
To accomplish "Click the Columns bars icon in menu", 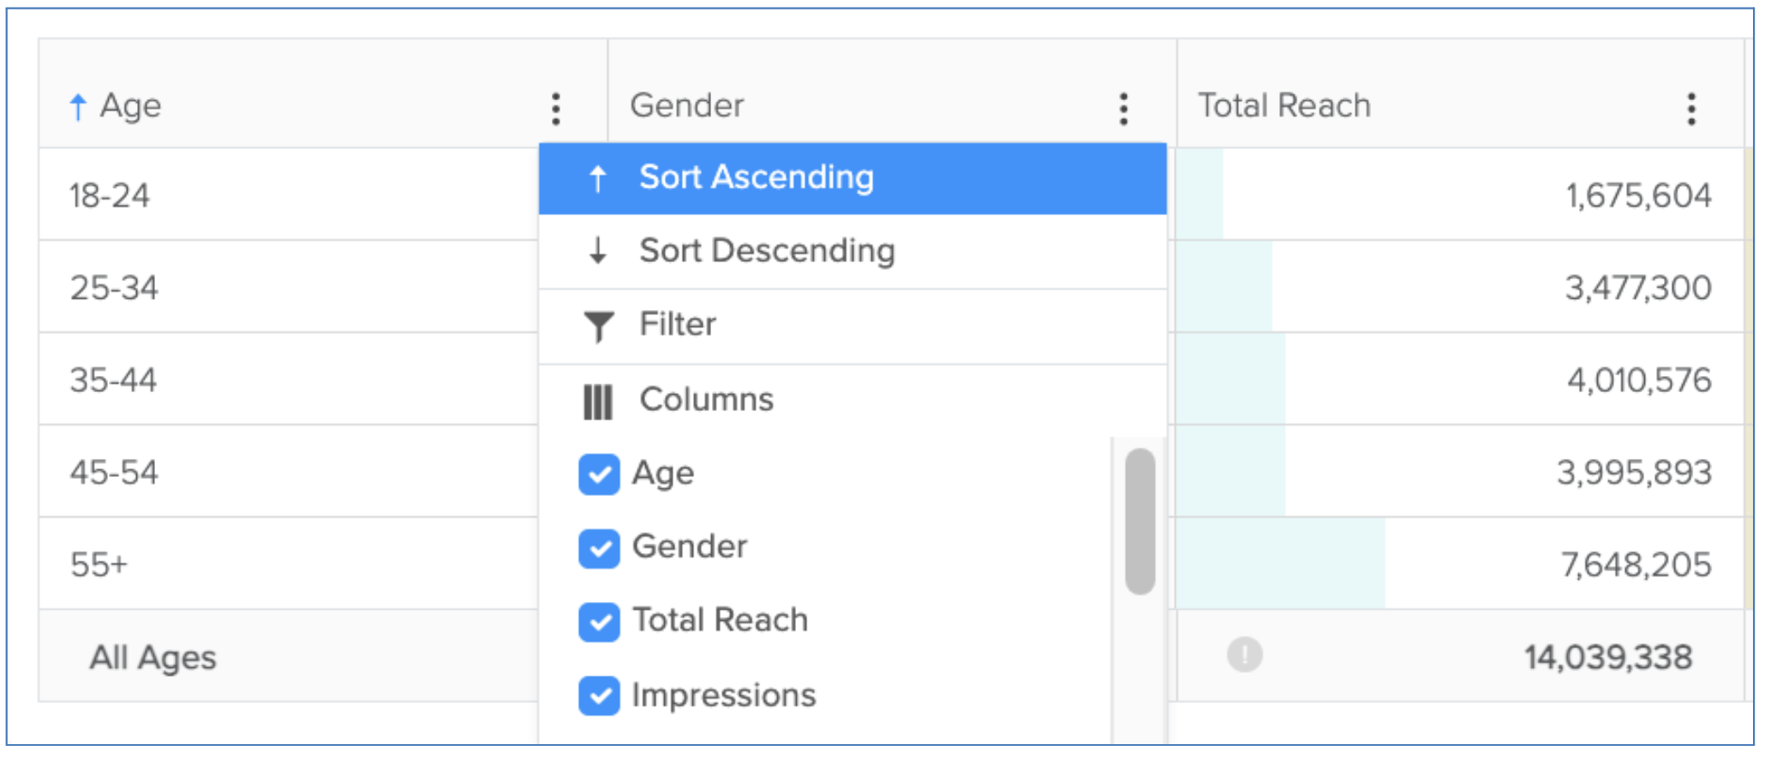I will pyautogui.click(x=598, y=401).
